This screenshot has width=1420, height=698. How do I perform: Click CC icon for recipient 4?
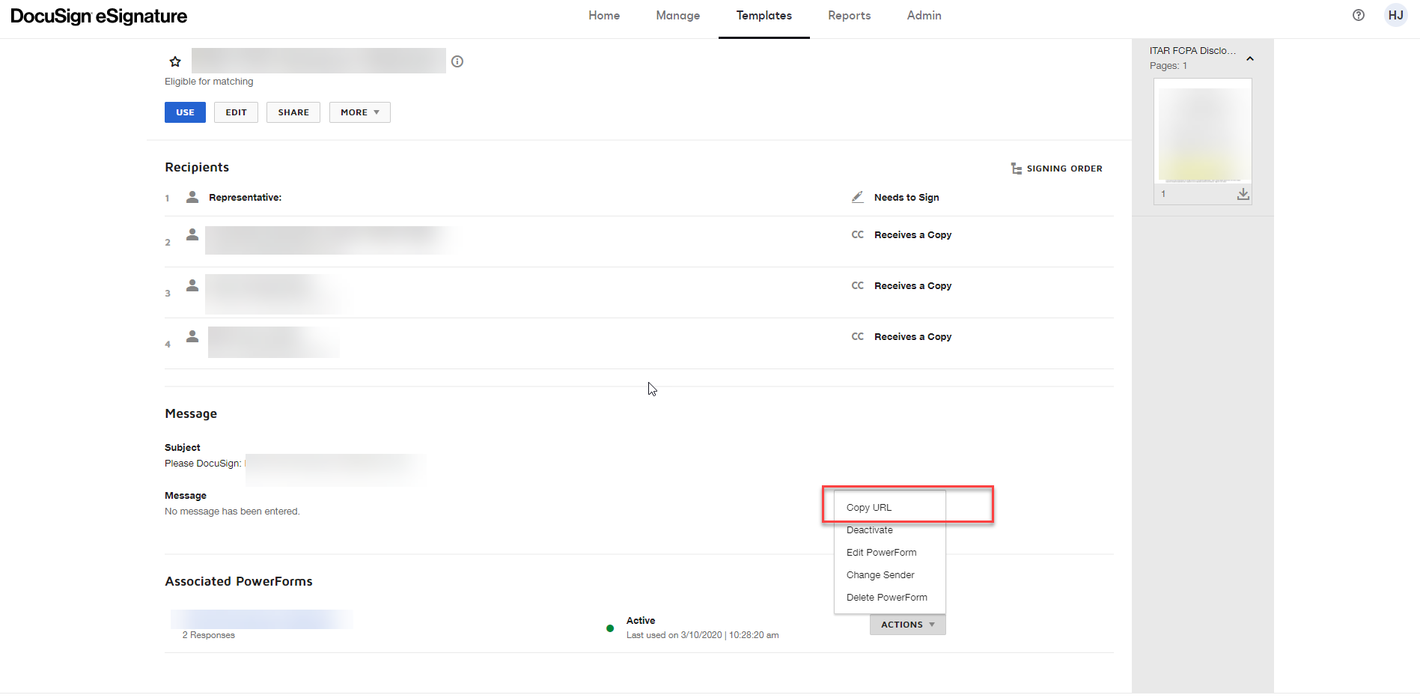[858, 337]
